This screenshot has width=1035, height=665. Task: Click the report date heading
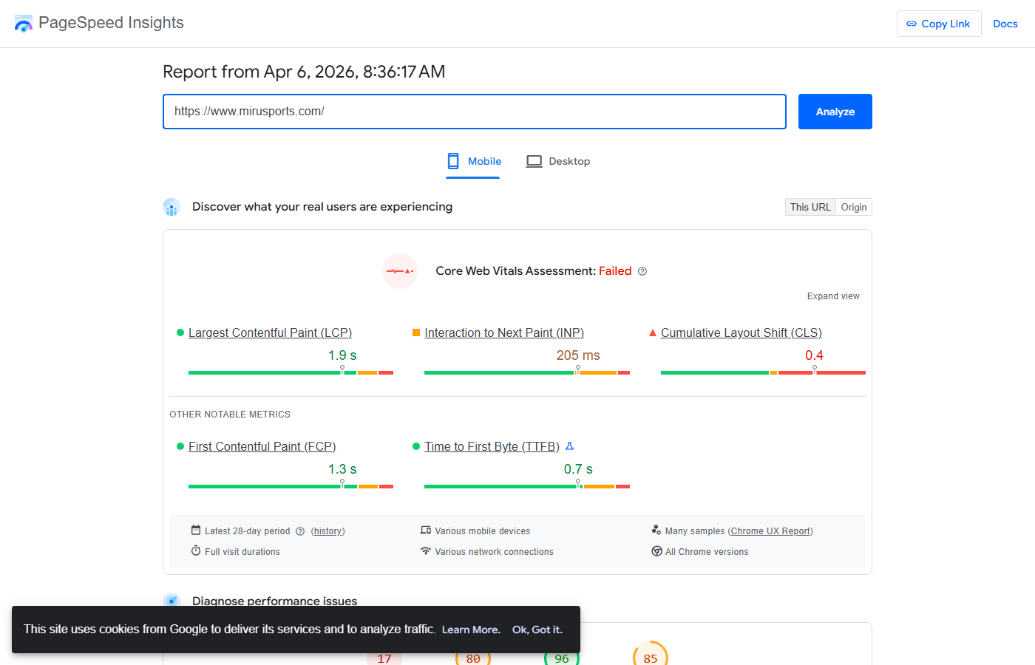coord(304,72)
